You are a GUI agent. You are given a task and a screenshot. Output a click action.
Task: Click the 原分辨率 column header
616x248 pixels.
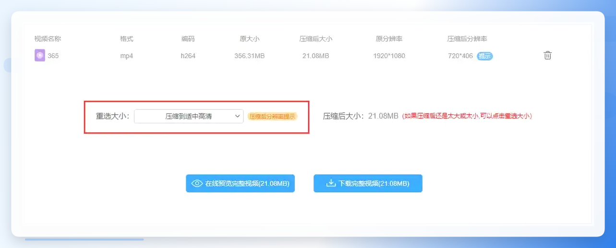[389, 39]
